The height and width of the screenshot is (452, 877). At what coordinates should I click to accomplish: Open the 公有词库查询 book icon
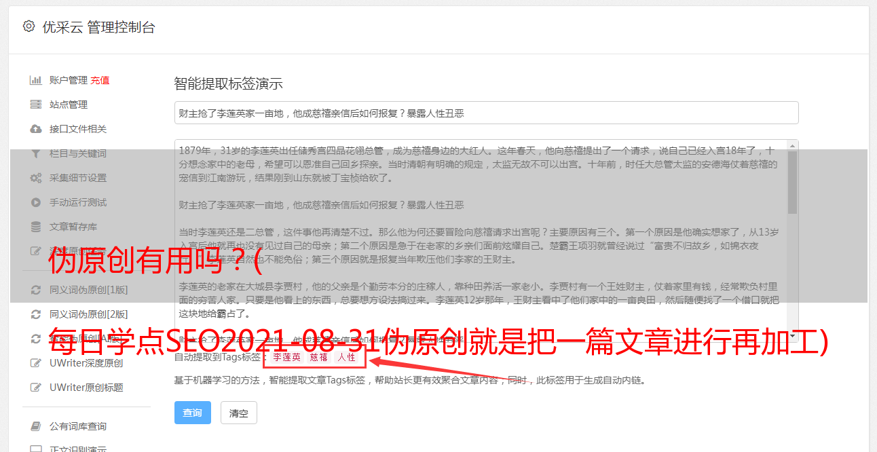(x=36, y=426)
